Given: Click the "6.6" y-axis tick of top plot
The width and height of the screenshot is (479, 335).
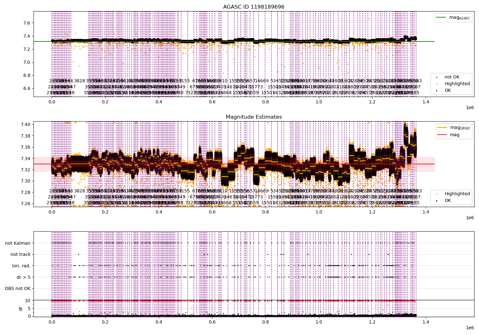Looking at the screenshot, I should (x=27, y=88).
